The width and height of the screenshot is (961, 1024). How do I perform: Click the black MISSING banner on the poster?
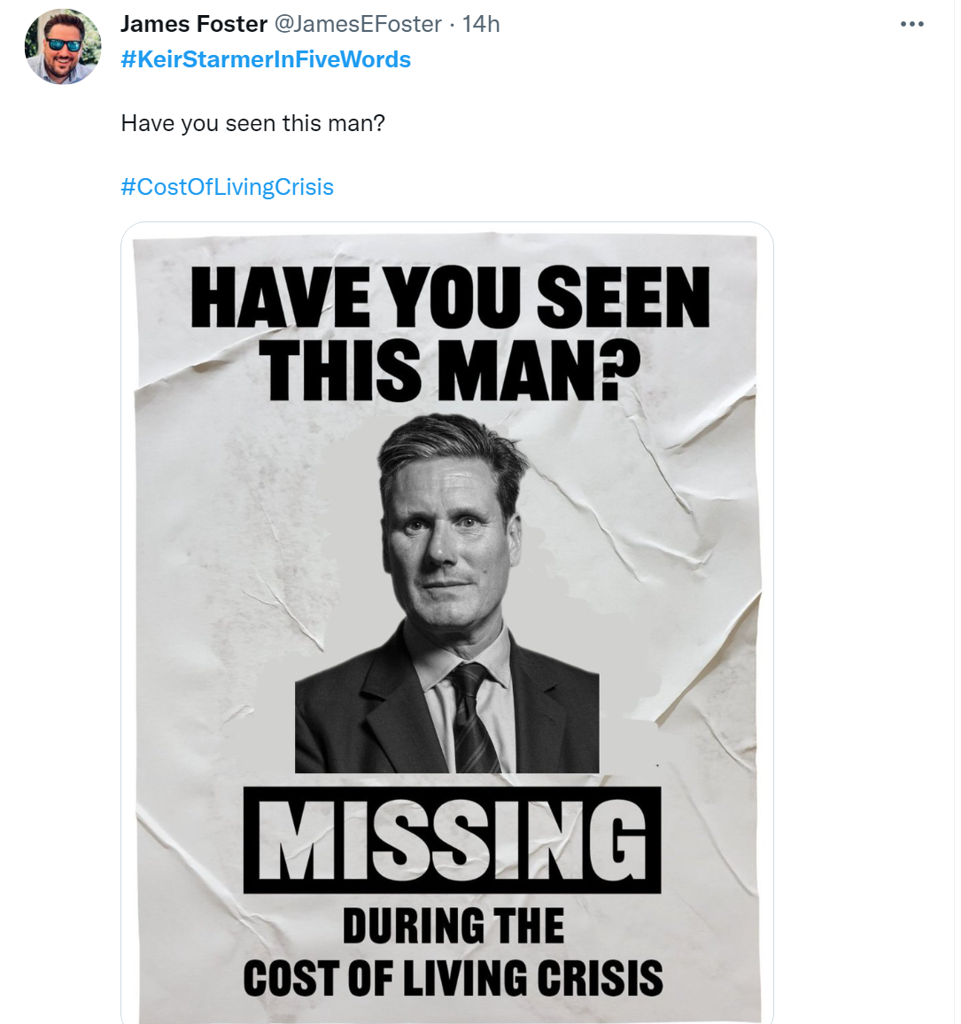[452, 840]
